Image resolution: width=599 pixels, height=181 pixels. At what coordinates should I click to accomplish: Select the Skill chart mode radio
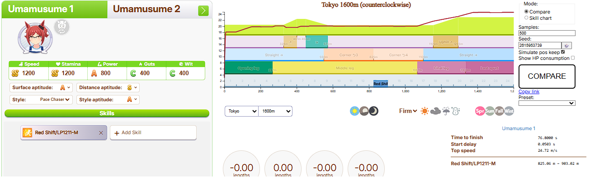526,18
